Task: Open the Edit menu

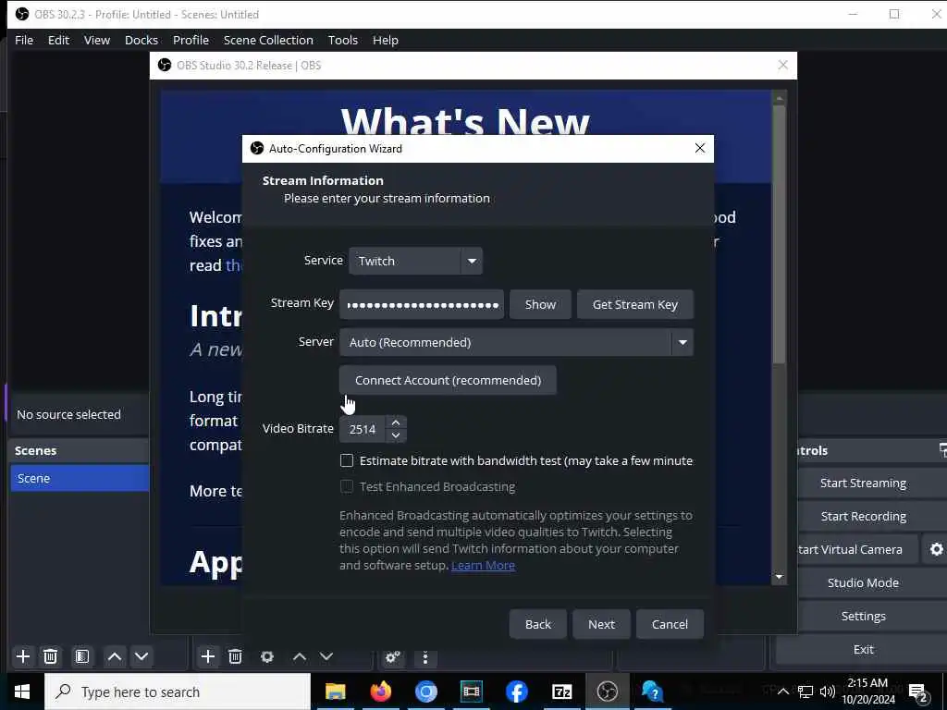Action: (x=58, y=40)
